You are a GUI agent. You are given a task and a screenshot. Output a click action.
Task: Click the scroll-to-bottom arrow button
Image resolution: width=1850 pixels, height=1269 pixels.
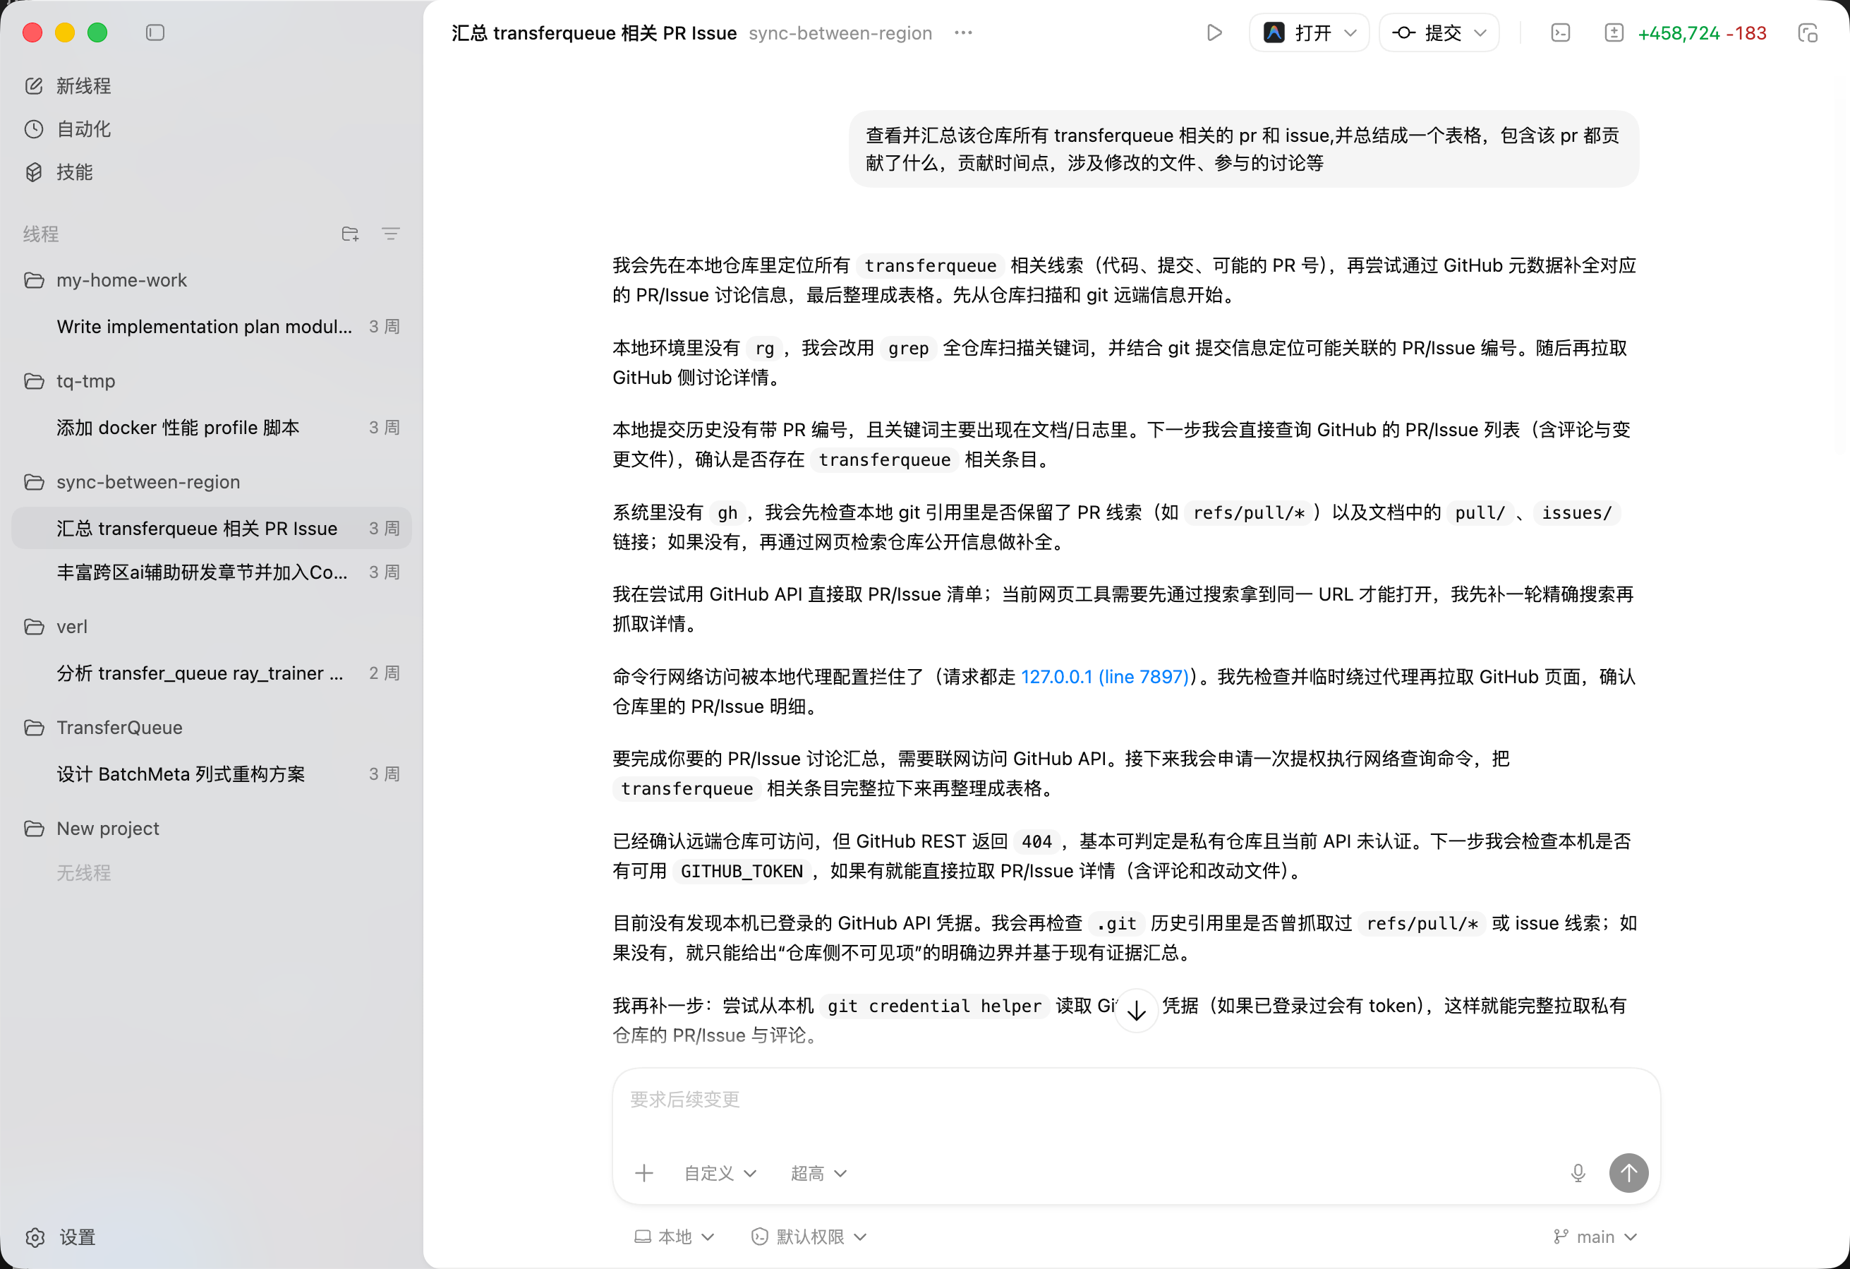[x=1136, y=1011]
